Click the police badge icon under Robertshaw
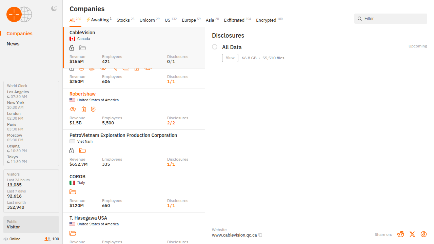The height and width of the screenshot is (244, 434). [x=93, y=109]
